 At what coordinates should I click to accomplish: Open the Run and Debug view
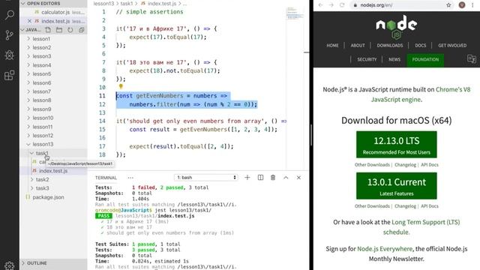click(x=10, y=55)
